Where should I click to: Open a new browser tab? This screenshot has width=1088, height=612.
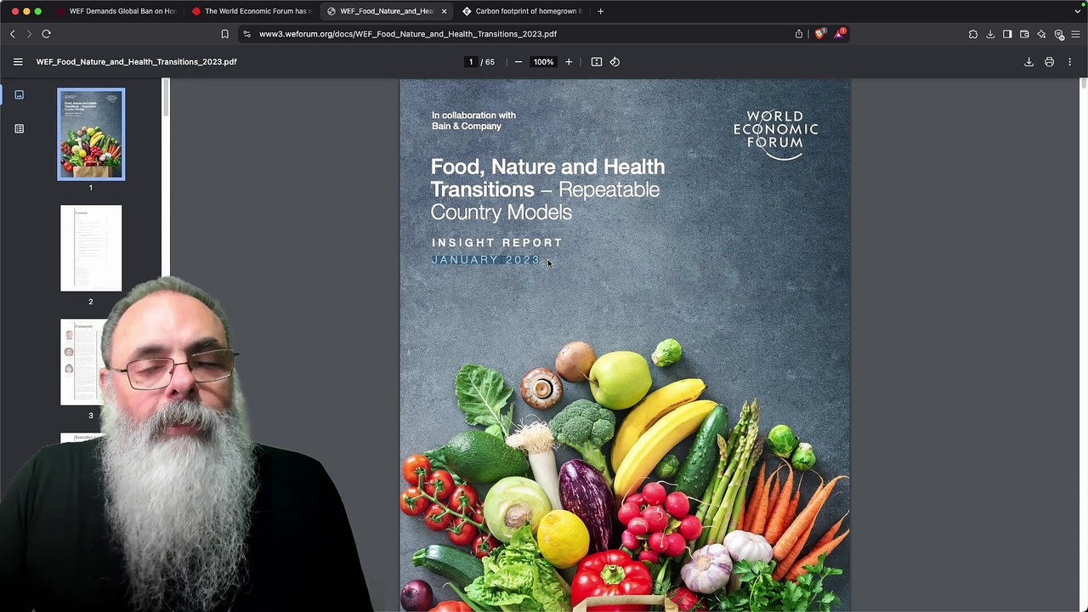[x=600, y=11]
